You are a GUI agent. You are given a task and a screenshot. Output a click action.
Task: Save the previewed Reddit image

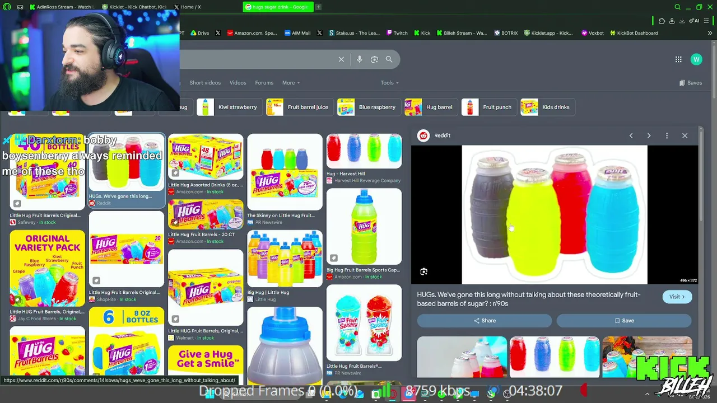[x=624, y=321]
